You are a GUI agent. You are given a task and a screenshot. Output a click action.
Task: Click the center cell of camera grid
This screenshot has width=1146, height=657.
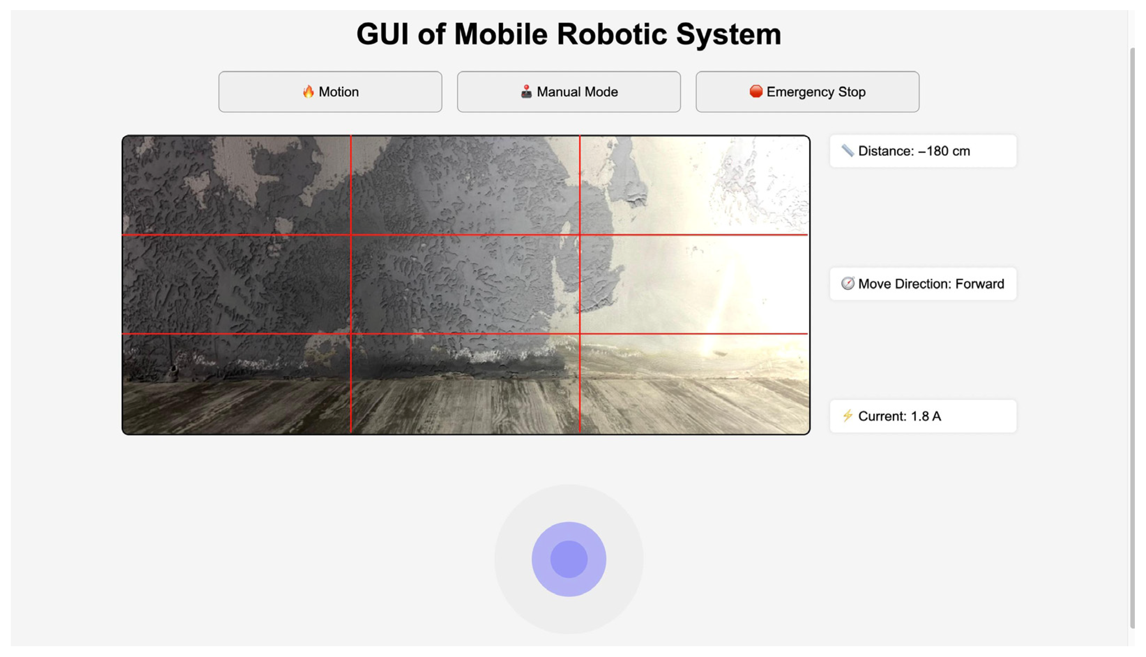pyautogui.click(x=465, y=284)
